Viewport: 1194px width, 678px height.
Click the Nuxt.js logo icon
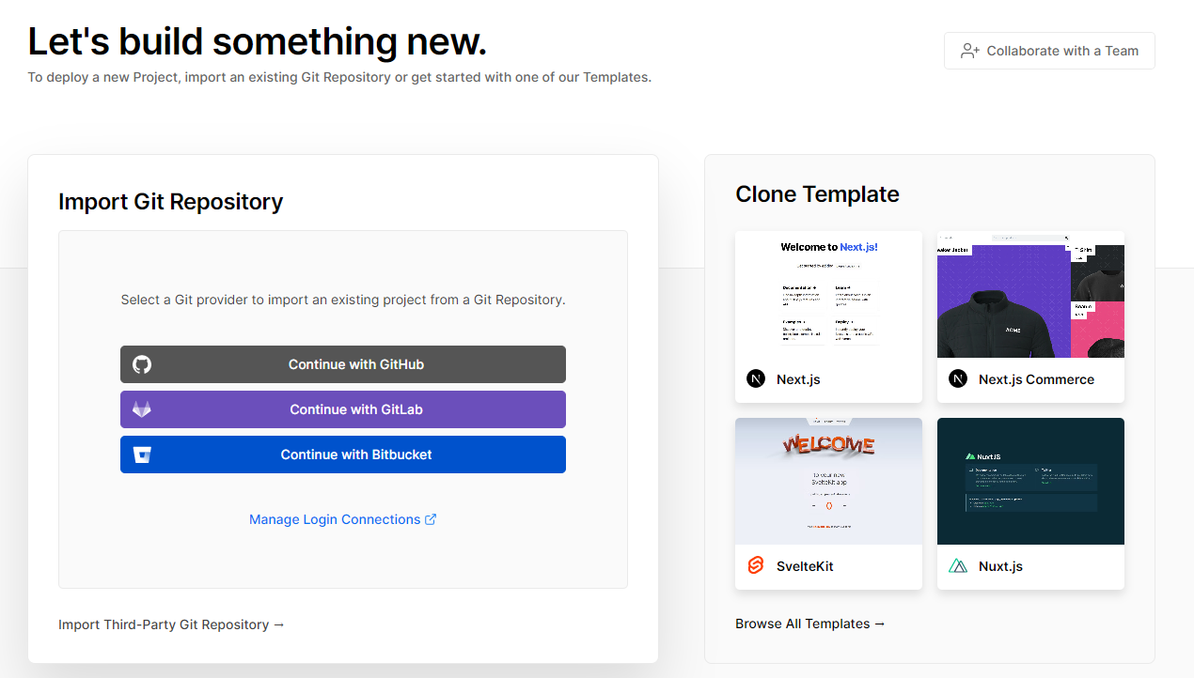[958, 566]
